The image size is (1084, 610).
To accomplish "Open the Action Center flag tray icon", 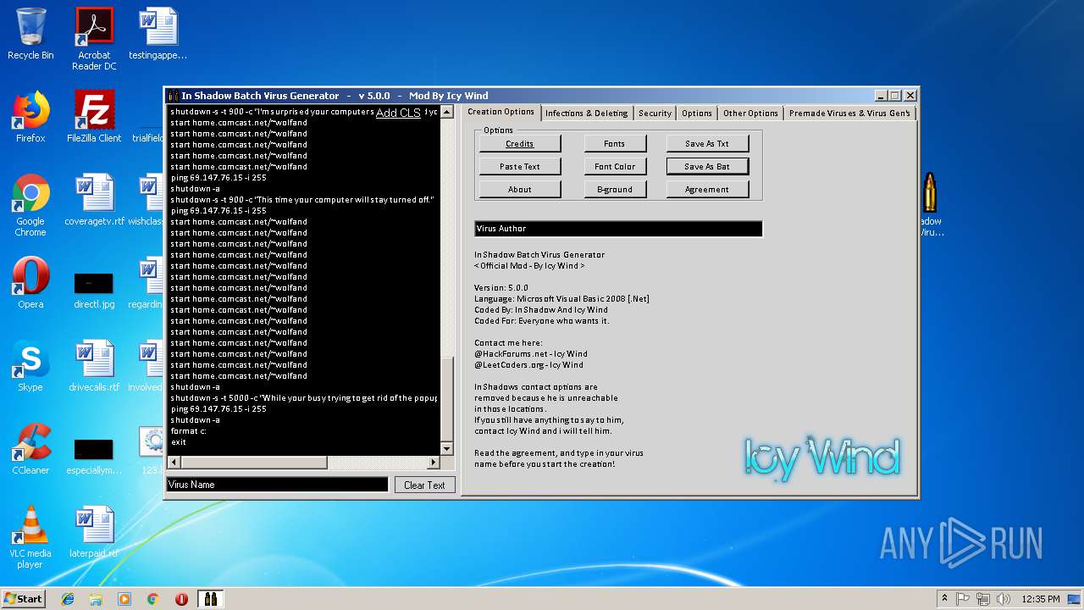I will (x=963, y=599).
